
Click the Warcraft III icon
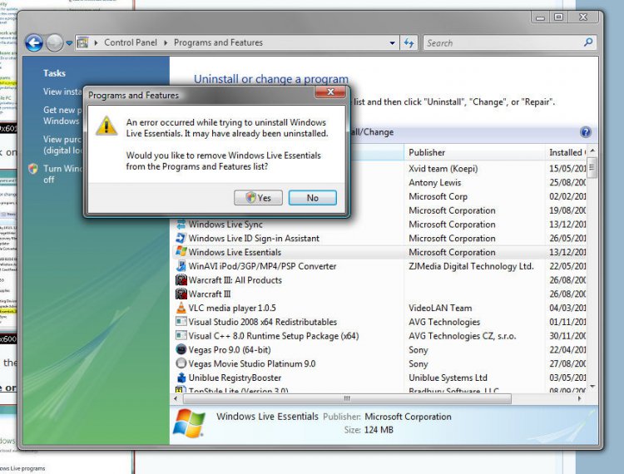(181, 294)
